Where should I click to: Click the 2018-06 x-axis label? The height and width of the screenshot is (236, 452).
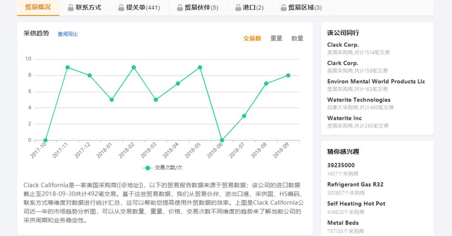pyautogui.click(x=215, y=150)
